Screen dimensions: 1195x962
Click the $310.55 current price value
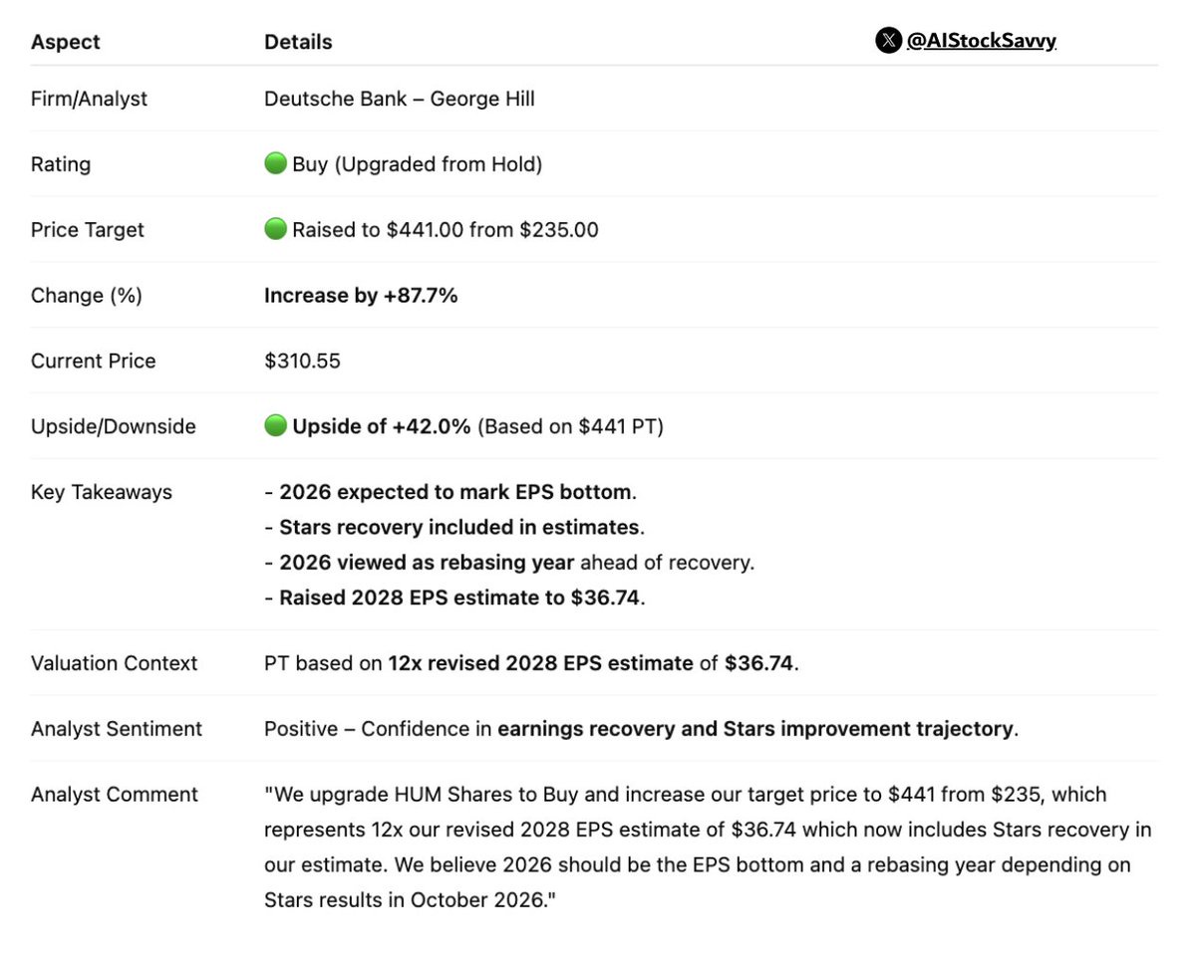click(303, 361)
